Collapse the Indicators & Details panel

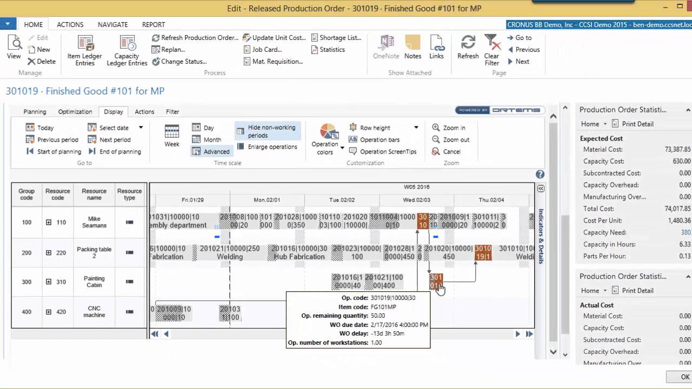click(541, 189)
